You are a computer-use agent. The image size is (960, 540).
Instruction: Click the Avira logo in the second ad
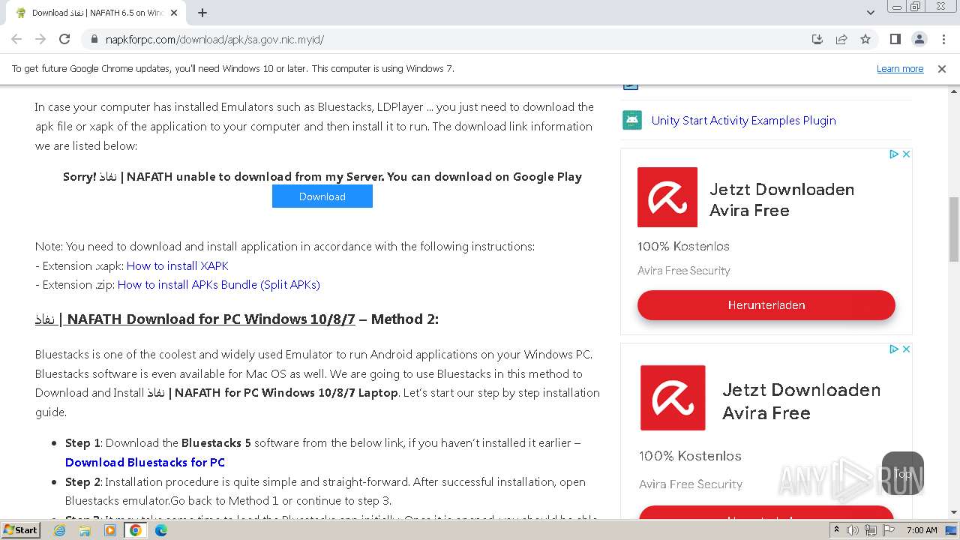[x=673, y=397]
